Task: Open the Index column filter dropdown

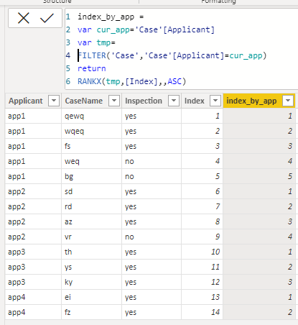Action: 215,101
